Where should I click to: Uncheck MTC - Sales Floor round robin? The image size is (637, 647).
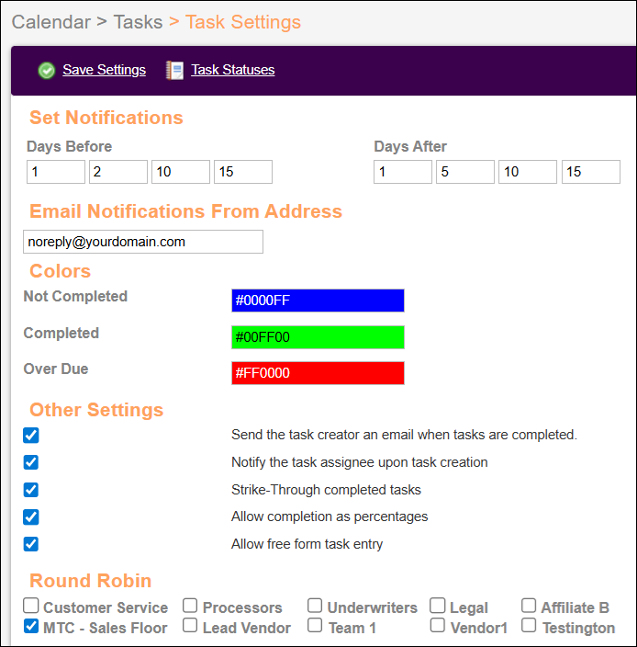[x=31, y=626]
